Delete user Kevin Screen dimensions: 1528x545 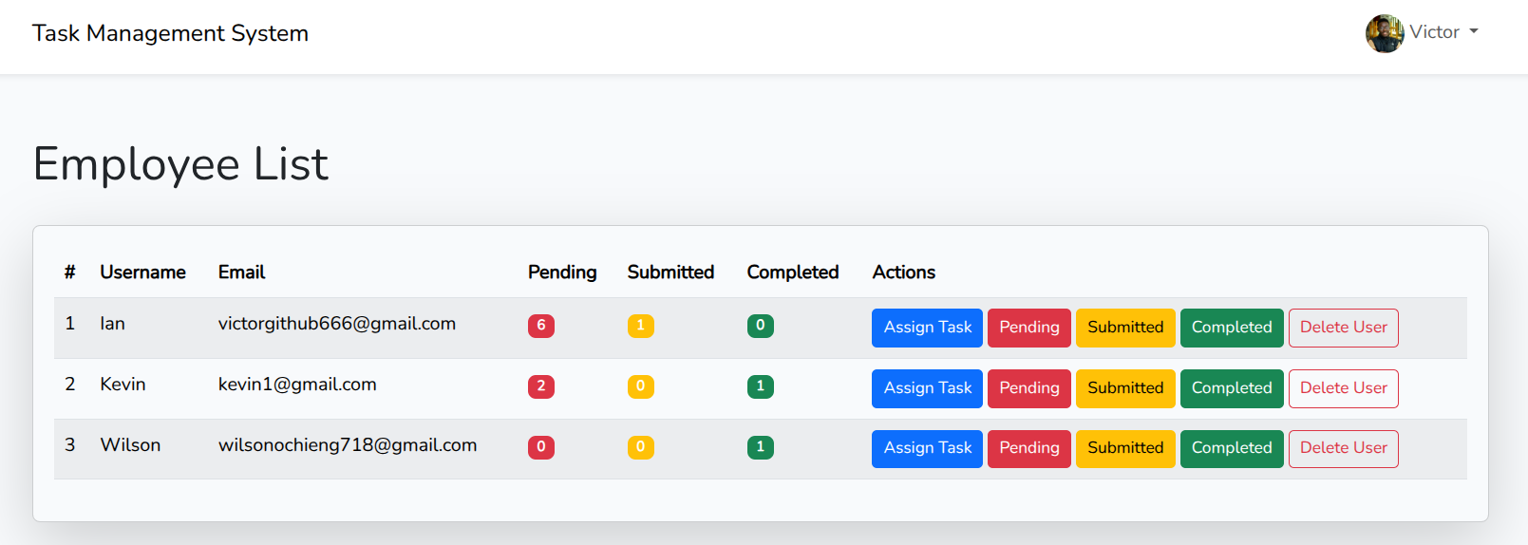point(1343,388)
